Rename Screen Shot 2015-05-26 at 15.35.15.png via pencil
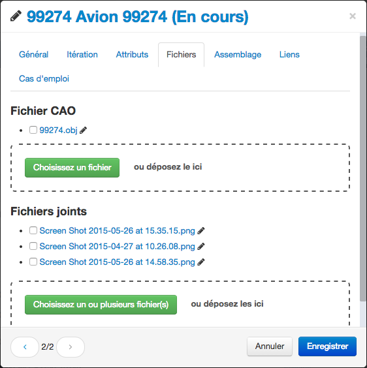This screenshot has height=368, width=367. [201, 231]
